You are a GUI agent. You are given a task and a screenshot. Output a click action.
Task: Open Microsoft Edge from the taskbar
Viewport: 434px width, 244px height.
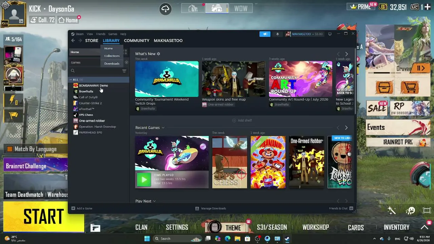pos(228,239)
